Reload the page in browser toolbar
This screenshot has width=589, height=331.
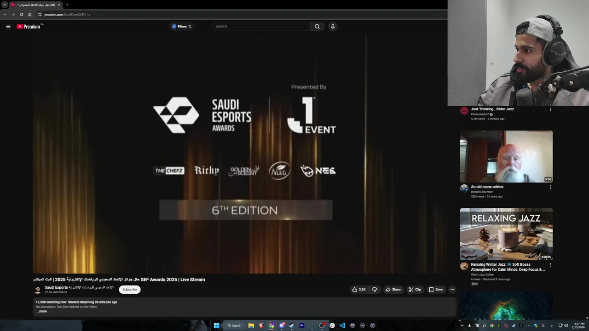pyautogui.click(x=21, y=14)
